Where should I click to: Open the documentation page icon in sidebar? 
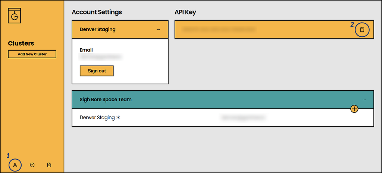tap(49, 165)
